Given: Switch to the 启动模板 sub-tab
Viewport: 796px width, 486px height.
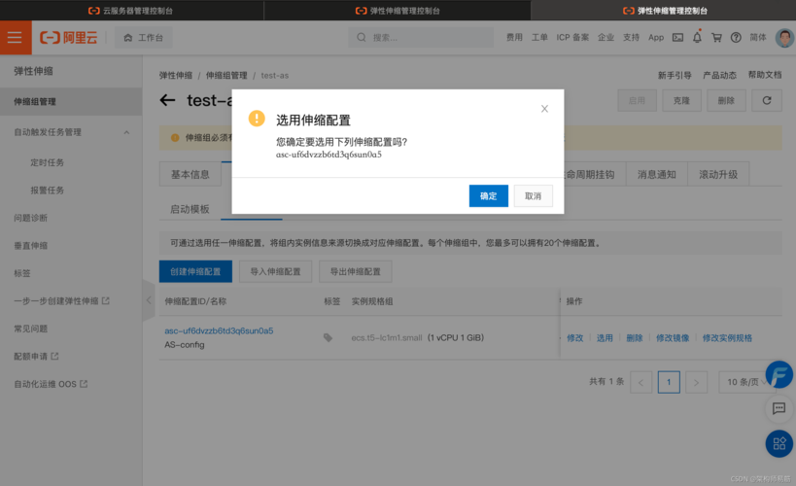Looking at the screenshot, I should coord(190,209).
